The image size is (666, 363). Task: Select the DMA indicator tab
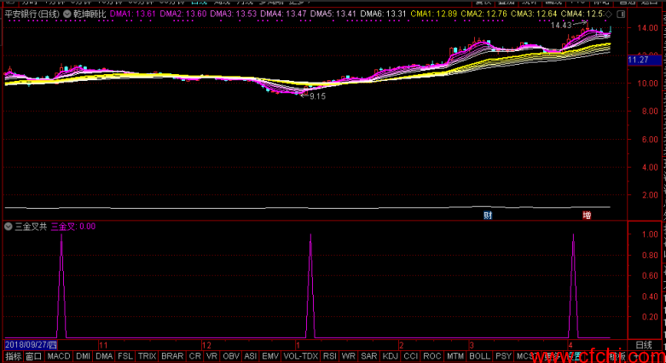pyautogui.click(x=104, y=356)
